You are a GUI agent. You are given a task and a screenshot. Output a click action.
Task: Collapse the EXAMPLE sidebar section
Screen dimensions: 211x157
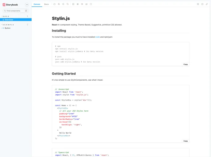(x=8, y=25)
